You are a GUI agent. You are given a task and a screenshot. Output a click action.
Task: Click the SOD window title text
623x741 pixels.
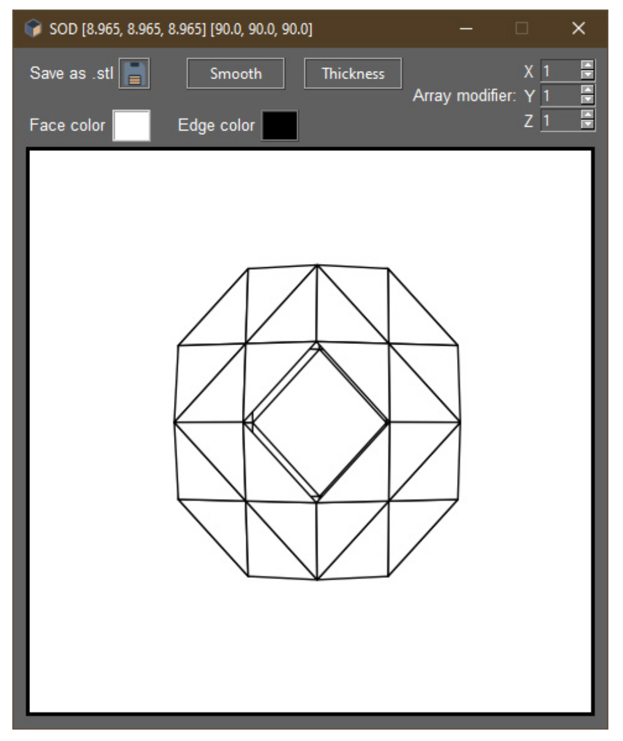[x=181, y=29]
